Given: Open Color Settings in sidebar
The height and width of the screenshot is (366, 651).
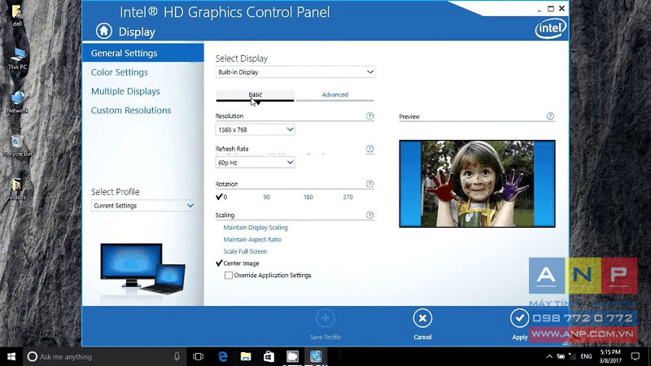Looking at the screenshot, I should coord(119,72).
